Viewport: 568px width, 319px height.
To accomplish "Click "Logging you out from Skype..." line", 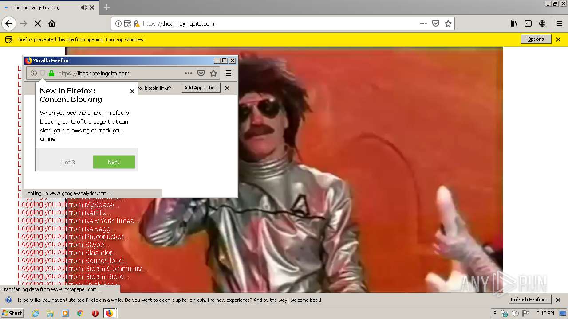I will pos(64,245).
